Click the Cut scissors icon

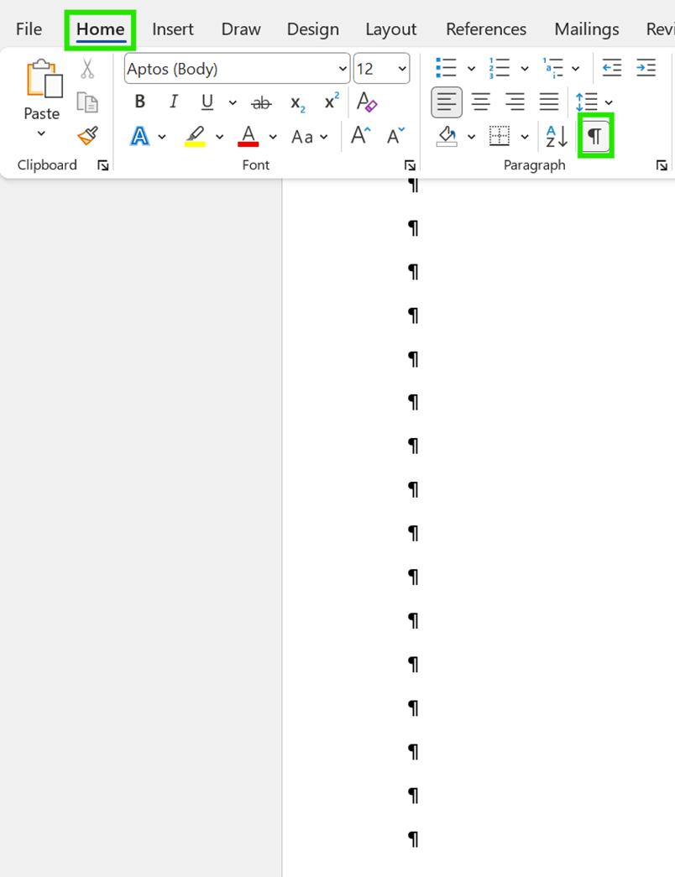tap(87, 68)
